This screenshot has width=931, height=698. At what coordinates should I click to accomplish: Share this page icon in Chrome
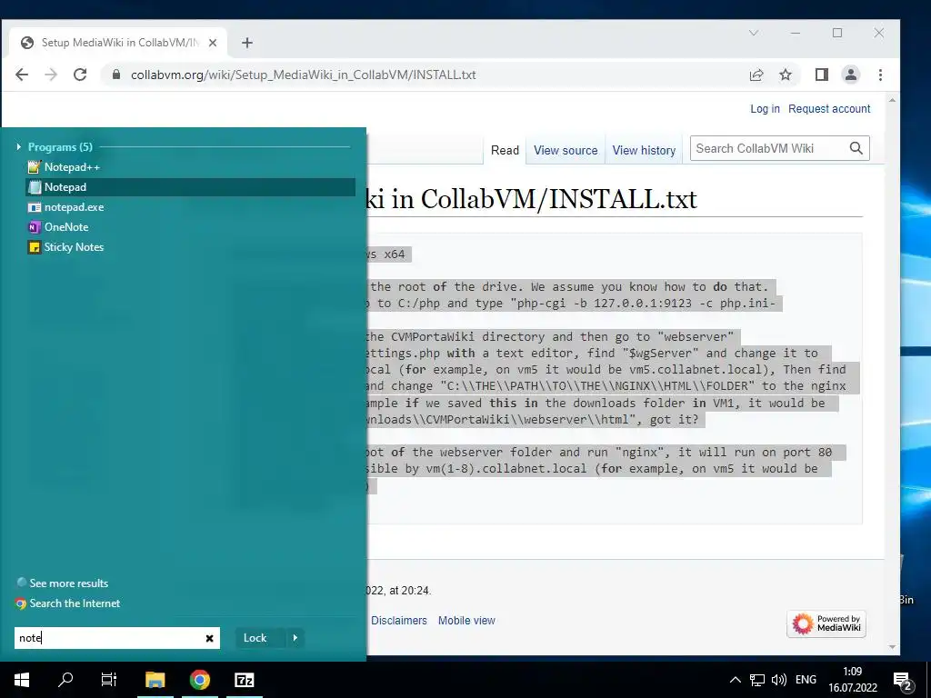[x=756, y=75]
